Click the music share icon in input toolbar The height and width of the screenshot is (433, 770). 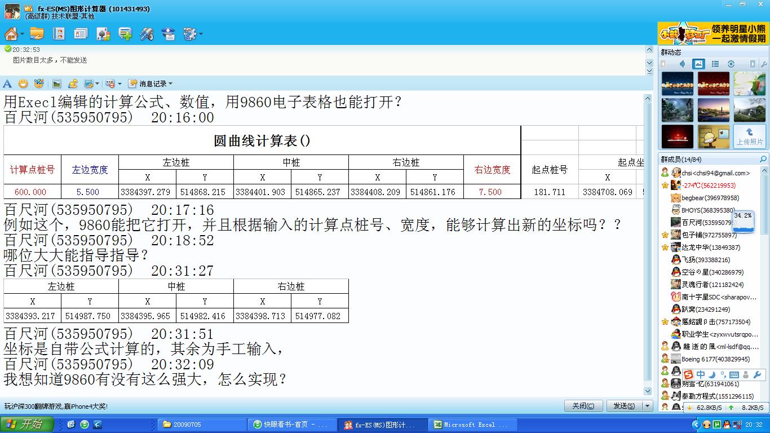tap(73, 83)
